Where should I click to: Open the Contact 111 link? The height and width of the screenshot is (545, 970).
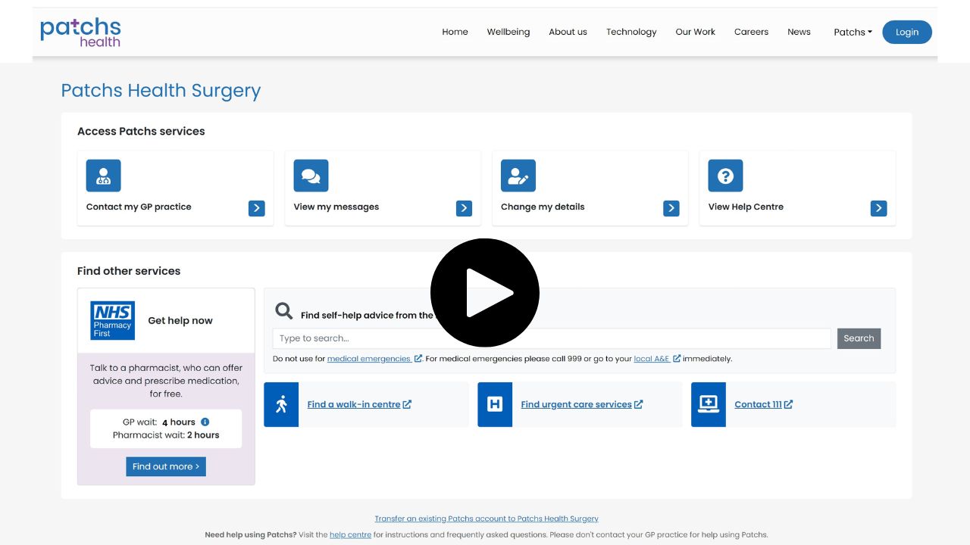(758, 404)
